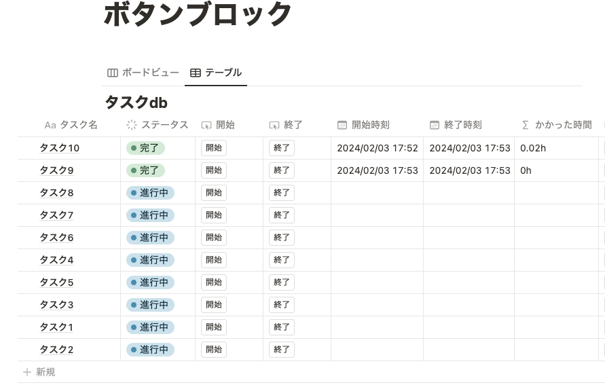
Task: Click the board view icon beside ボードビュー
Action: (112, 73)
